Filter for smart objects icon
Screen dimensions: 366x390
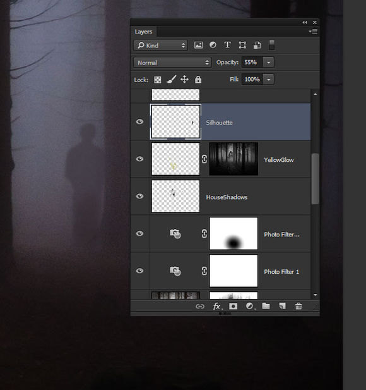[257, 45]
